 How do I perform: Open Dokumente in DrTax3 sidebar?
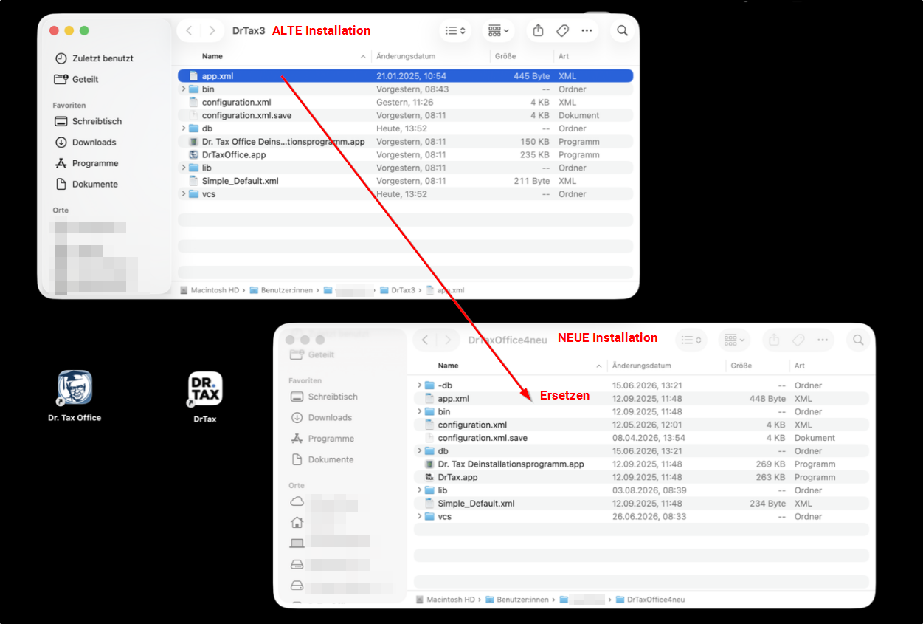click(86, 184)
